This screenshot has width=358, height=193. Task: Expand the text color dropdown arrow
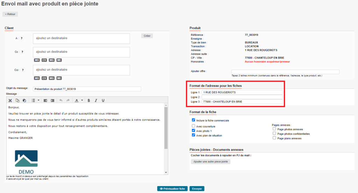pyautogui.click(x=82, y=100)
